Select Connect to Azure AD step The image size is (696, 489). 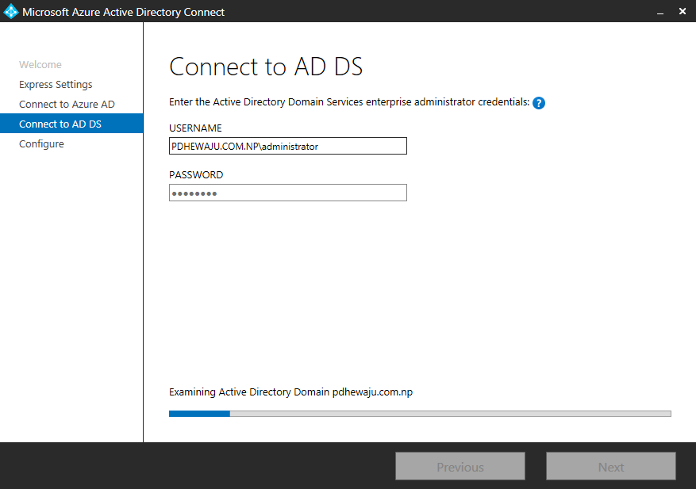click(x=67, y=104)
